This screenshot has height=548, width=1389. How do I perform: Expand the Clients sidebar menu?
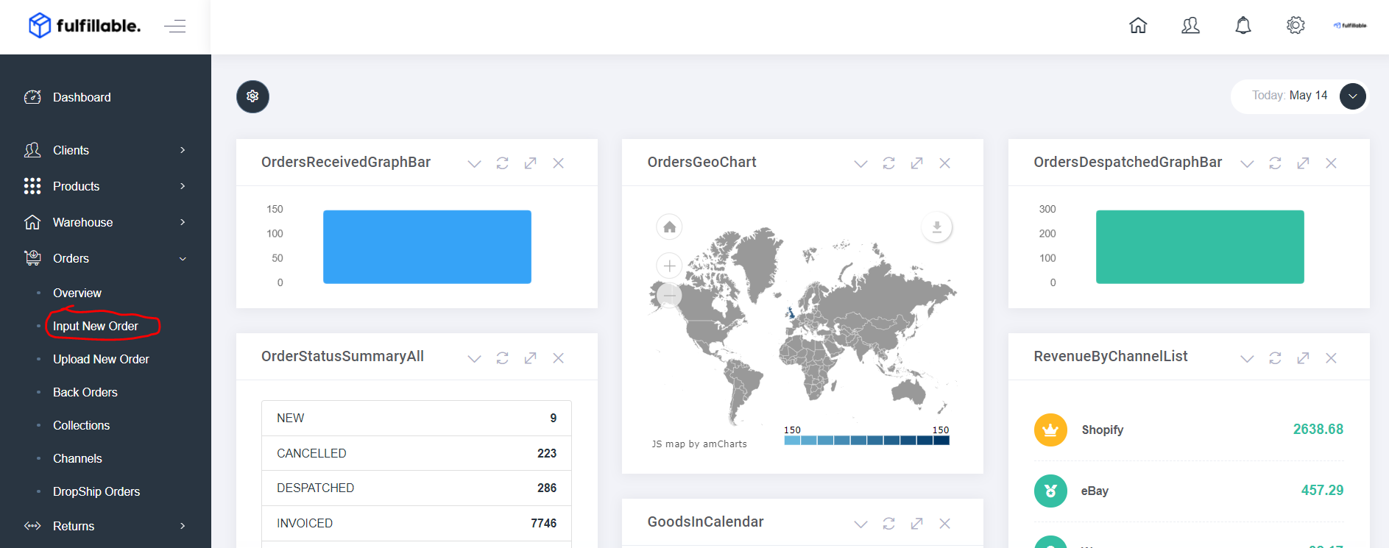[105, 150]
